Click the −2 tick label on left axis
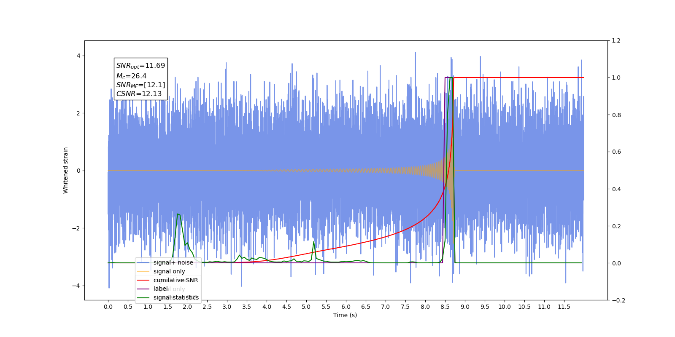This screenshot has height=337, width=675. pos(76,228)
